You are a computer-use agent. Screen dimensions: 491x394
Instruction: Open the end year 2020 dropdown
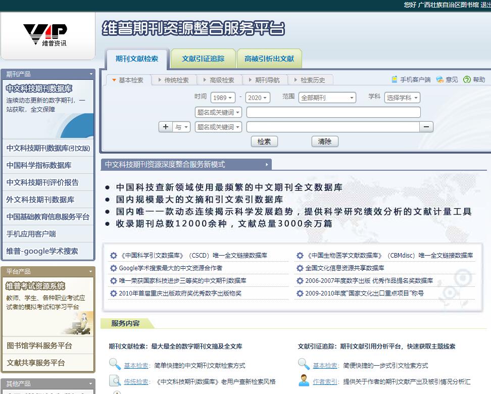click(x=258, y=97)
